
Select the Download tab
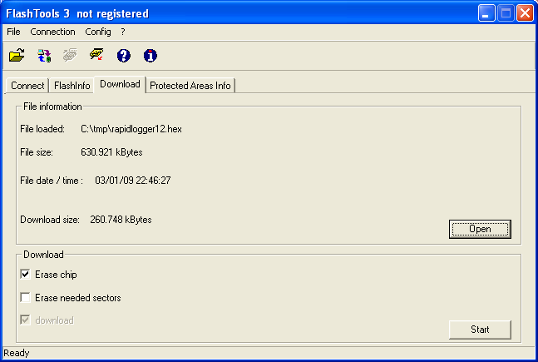120,84
